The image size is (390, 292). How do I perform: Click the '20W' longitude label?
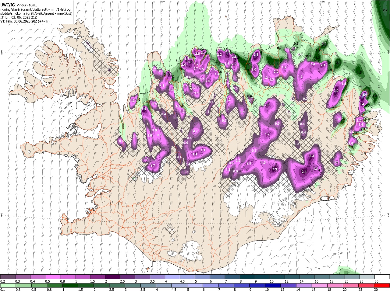tap(162, 2)
